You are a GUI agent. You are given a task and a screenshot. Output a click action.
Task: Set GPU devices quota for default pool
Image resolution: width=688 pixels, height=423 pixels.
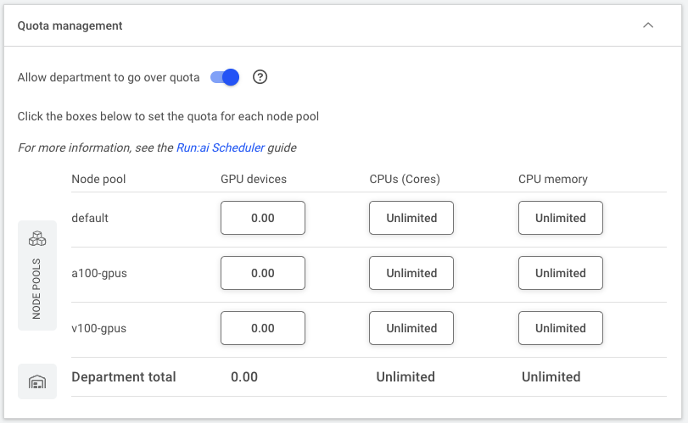pyautogui.click(x=263, y=218)
